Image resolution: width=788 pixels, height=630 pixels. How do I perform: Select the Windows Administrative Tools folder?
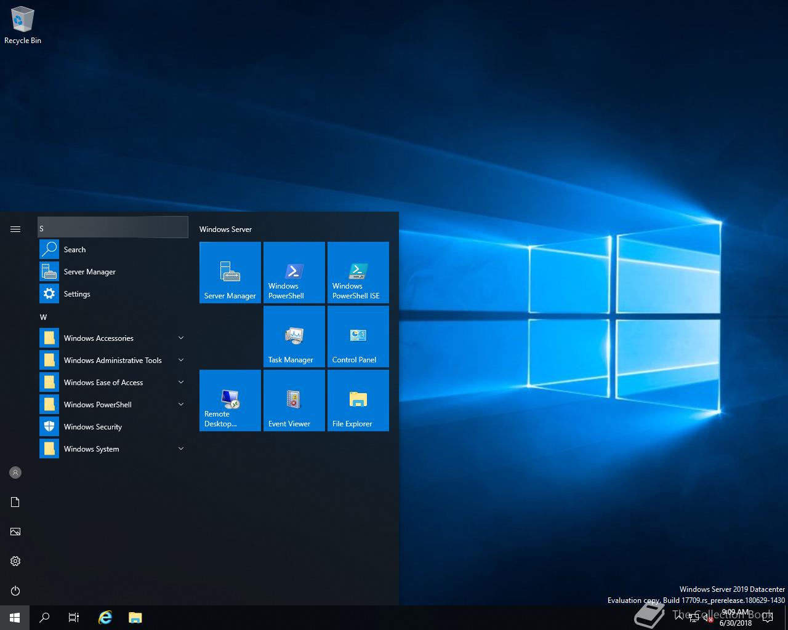click(x=113, y=360)
